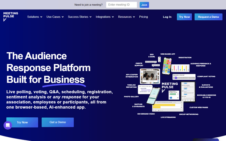
Task: Click the yellow poll results graphic
Action: click(x=168, y=106)
